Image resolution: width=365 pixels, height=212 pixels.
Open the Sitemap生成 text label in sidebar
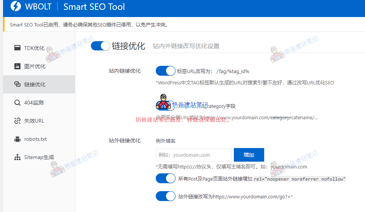click(39, 157)
